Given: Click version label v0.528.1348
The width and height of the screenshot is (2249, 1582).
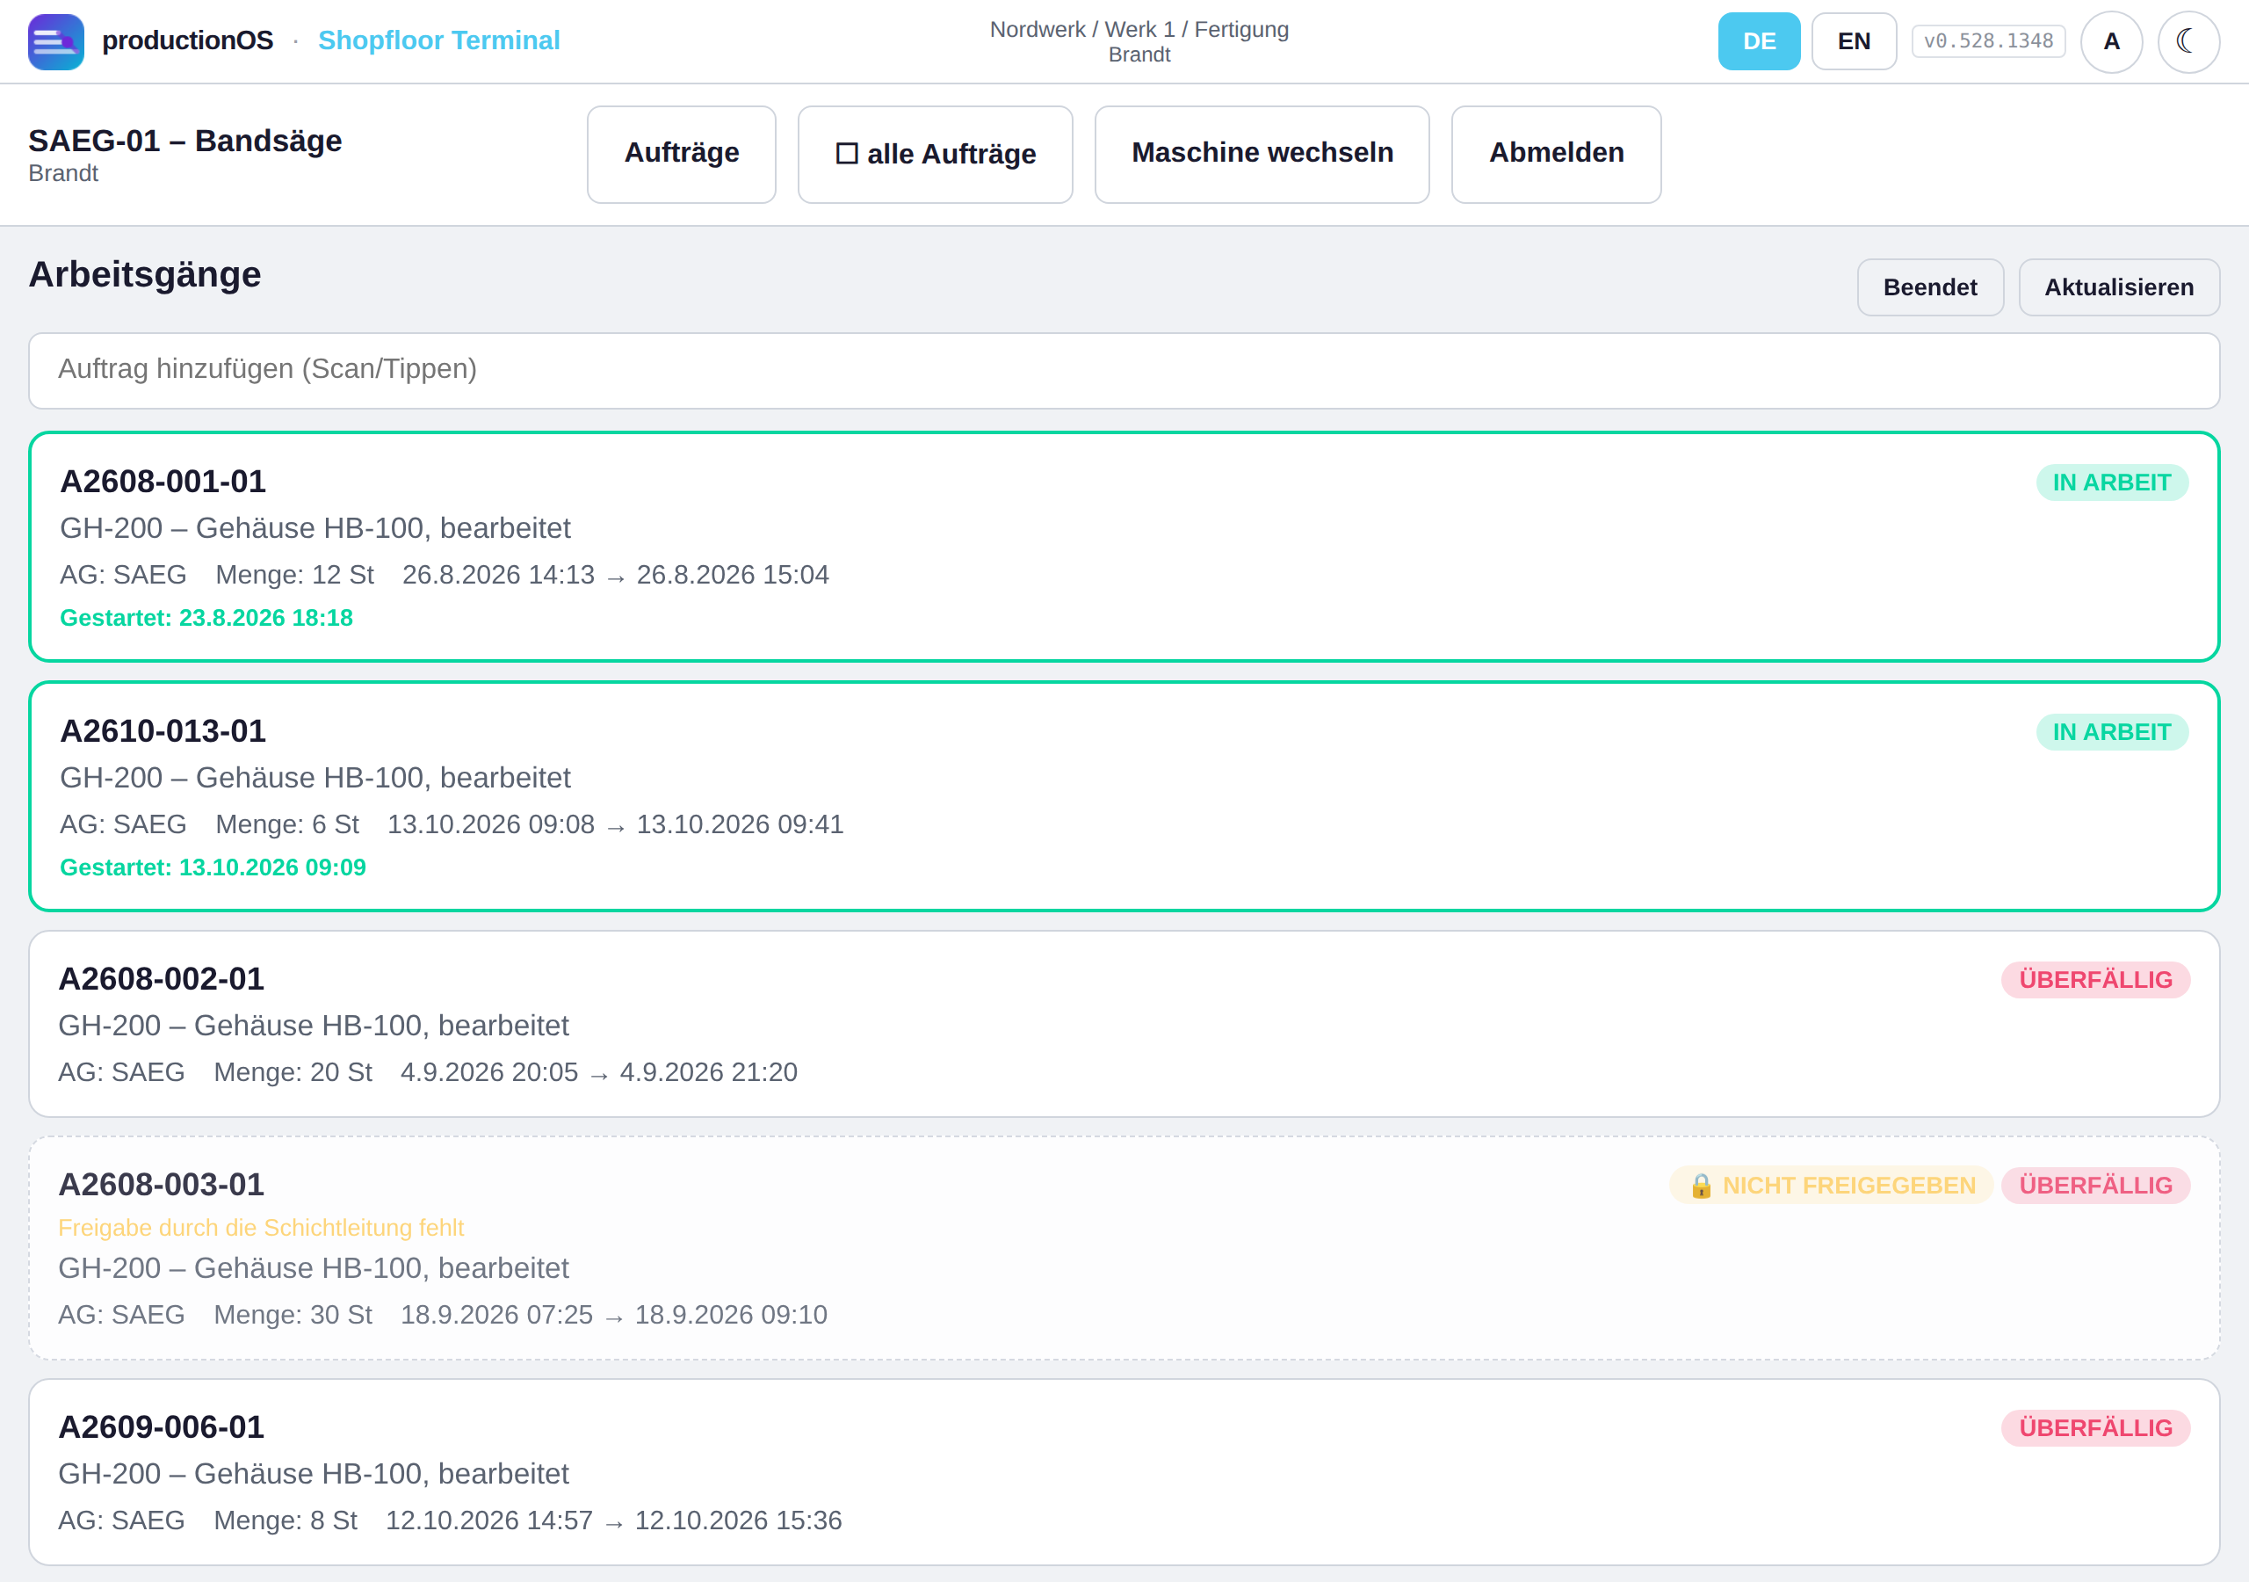Looking at the screenshot, I should (1988, 41).
